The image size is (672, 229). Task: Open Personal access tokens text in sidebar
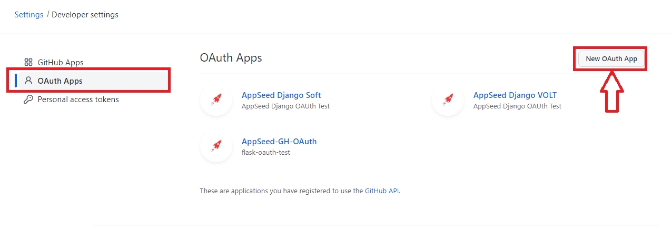pyautogui.click(x=78, y=99)
